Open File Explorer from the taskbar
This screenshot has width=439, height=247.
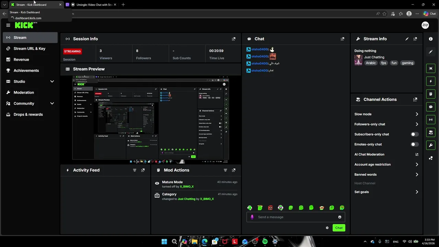tap(194, 242)
